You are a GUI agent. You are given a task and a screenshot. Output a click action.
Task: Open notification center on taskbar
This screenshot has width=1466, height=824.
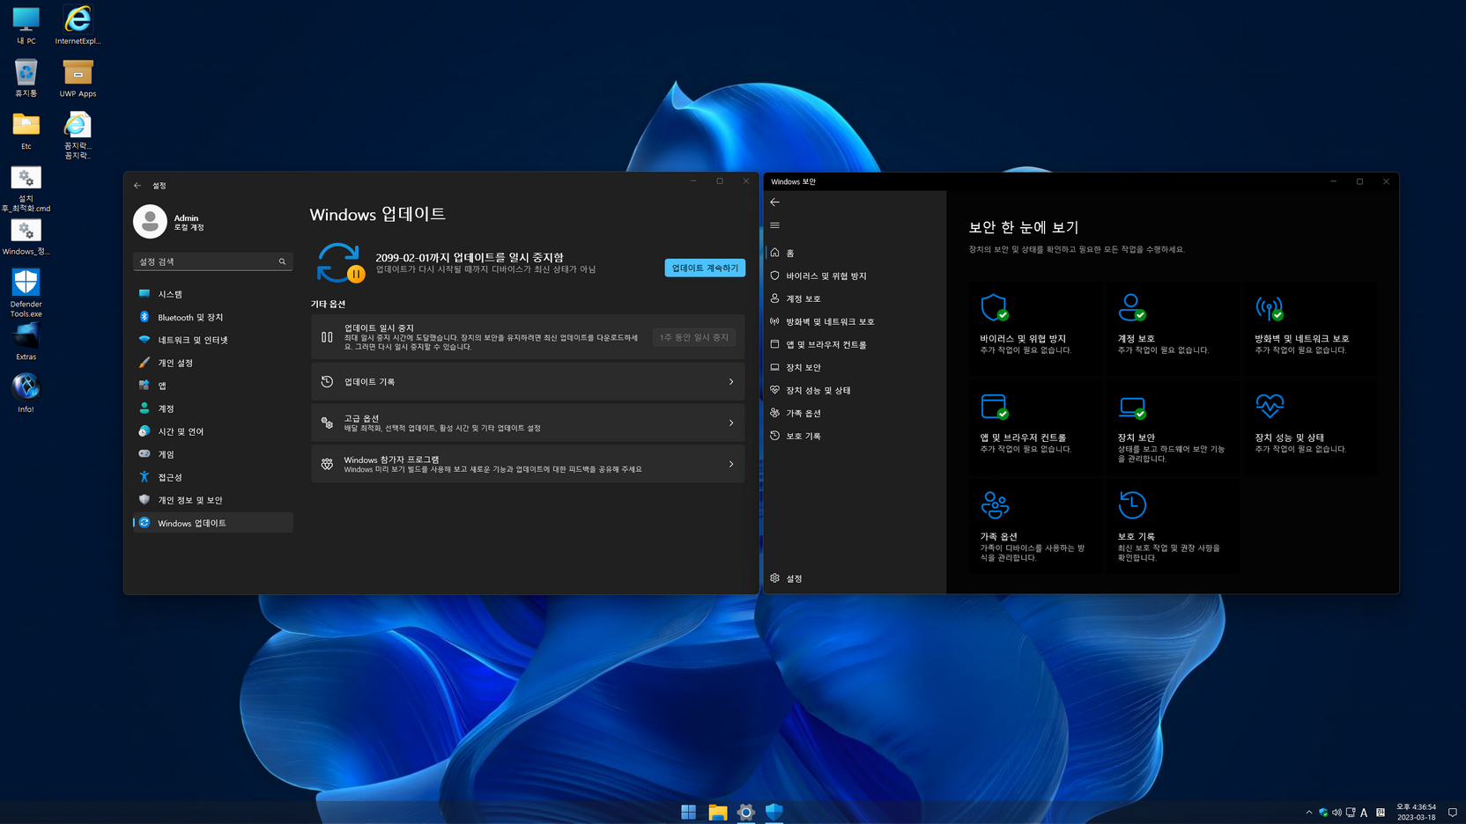[x=1453, y=813]
